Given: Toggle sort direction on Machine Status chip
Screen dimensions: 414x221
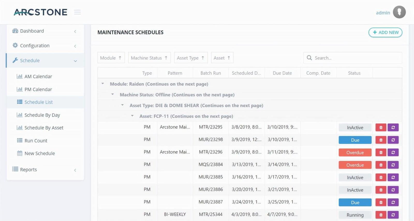Looking at the screenshot, I should coord(166,58).
